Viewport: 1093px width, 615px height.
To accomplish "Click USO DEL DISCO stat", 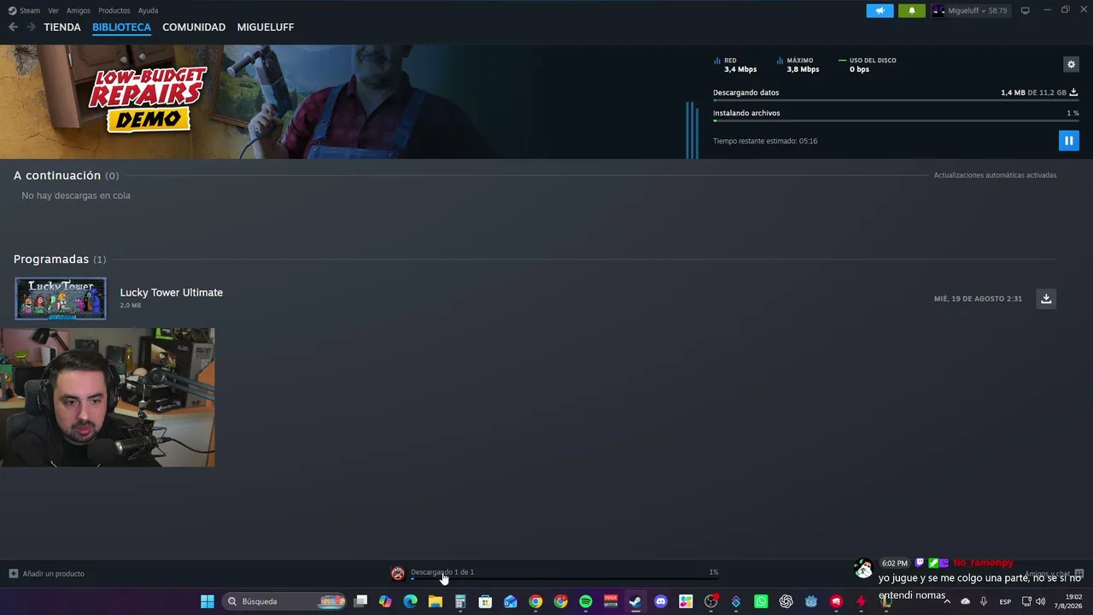I will point(868,65).
